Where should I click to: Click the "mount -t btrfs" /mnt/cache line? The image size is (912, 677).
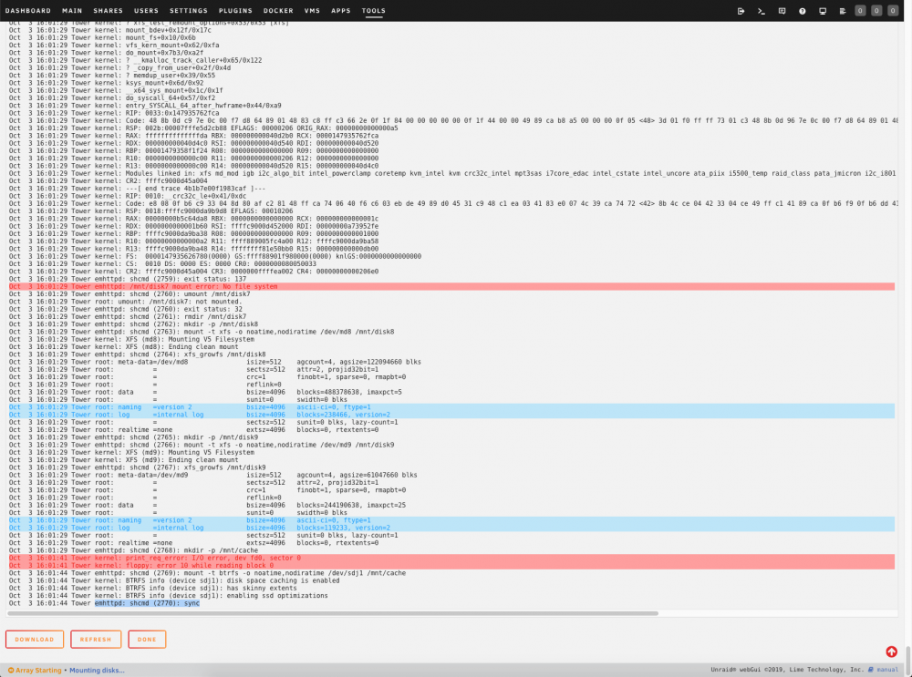click(207, 573)
